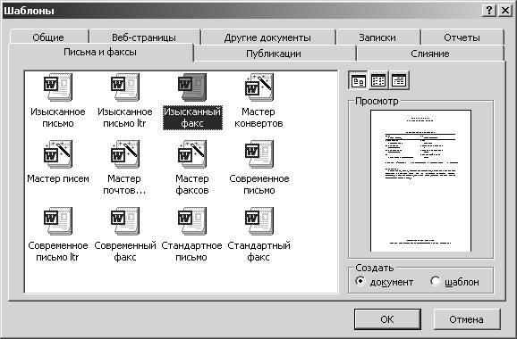Select the Стандартное письмо template icon
The width and height of the screenshot is (517, 339).
click(x=192, y=221)
